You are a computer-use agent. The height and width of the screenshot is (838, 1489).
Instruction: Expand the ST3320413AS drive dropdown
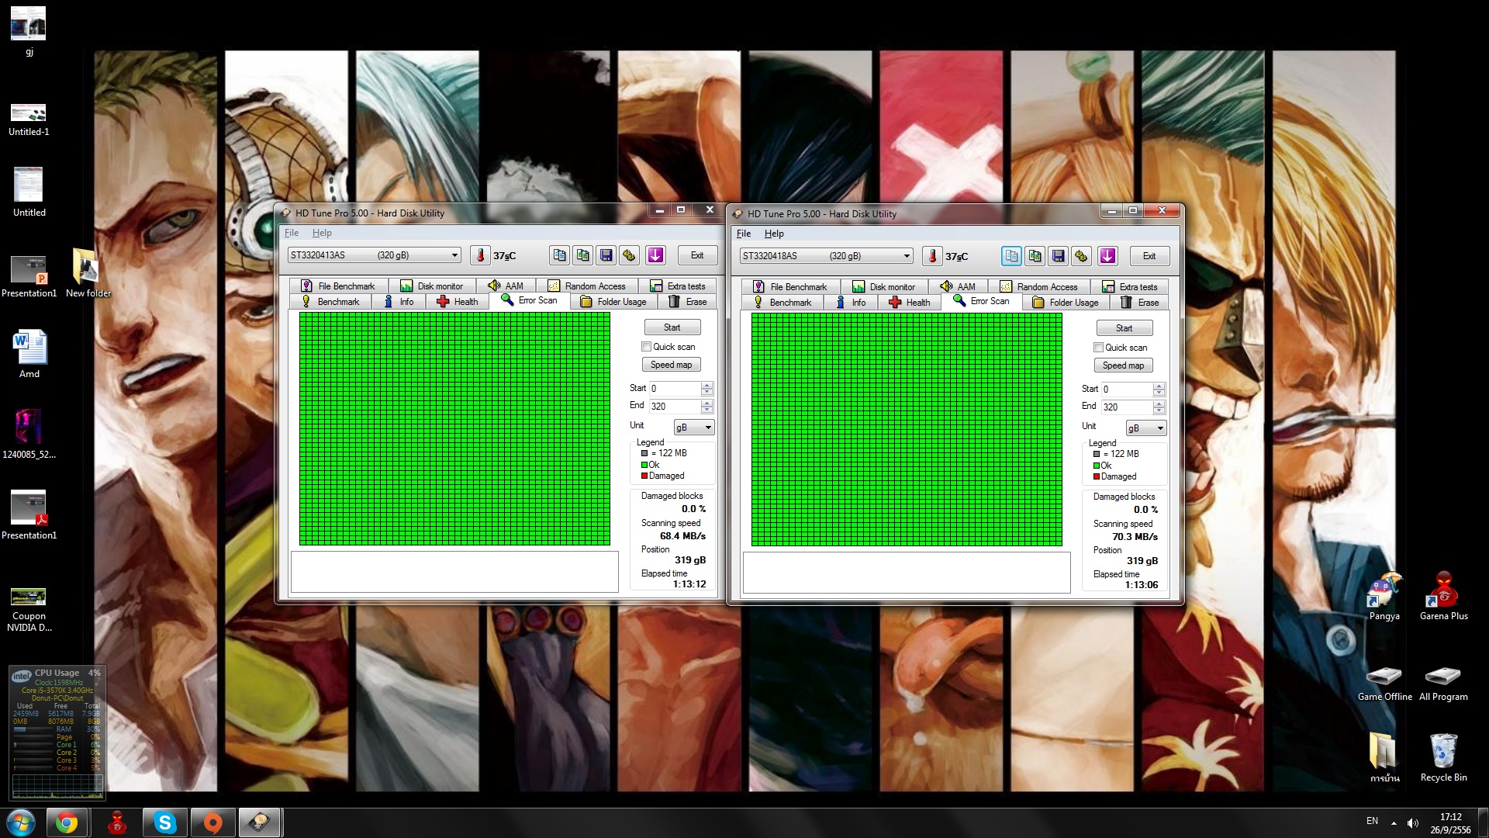454,255
